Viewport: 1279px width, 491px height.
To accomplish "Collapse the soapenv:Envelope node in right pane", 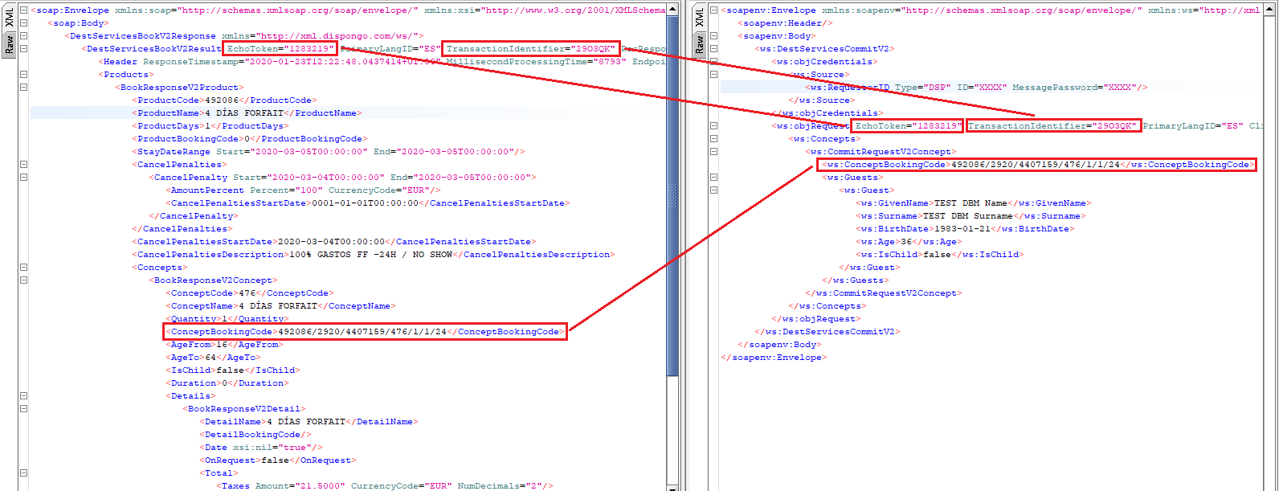I will [713, 10].
